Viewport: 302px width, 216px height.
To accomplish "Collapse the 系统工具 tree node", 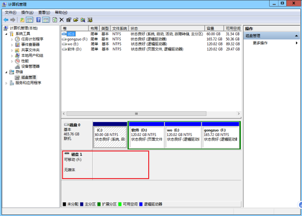I will pyautogui.click(x=6, y=34).
